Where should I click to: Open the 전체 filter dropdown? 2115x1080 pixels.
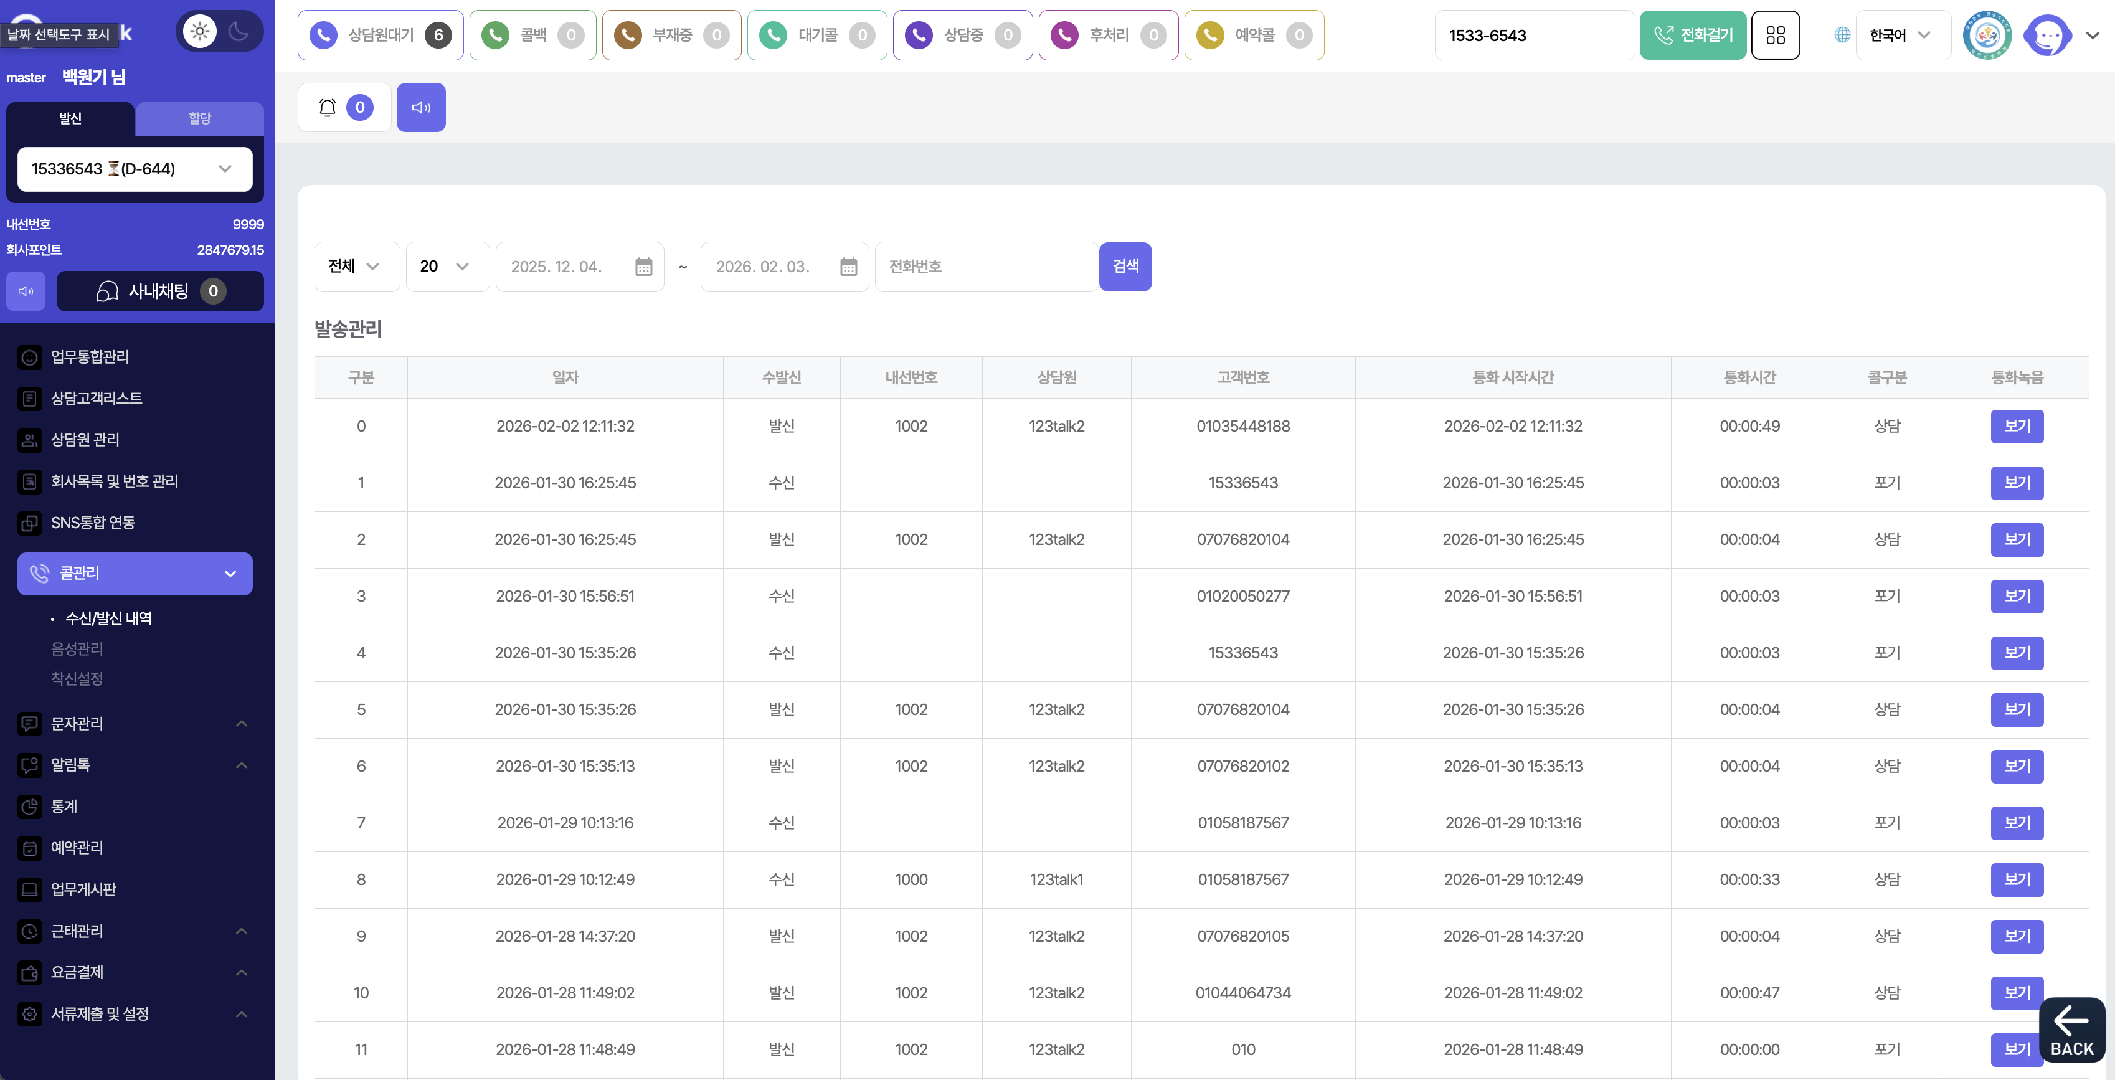[x=356, y=267]
